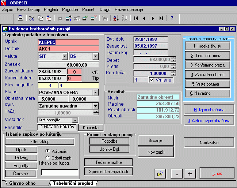This screenshot has height=188, width=237.
Task: Go to first record arrow
Action: 136,18
